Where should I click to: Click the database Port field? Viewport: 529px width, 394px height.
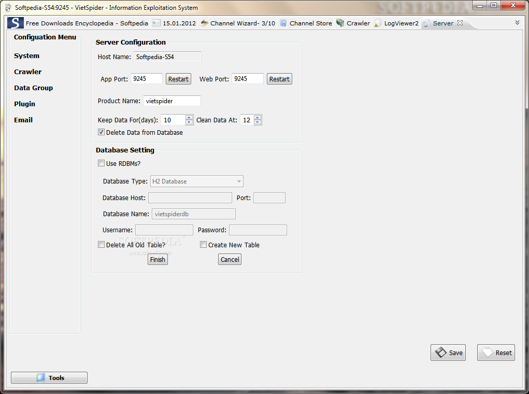[x=269, y=198]
